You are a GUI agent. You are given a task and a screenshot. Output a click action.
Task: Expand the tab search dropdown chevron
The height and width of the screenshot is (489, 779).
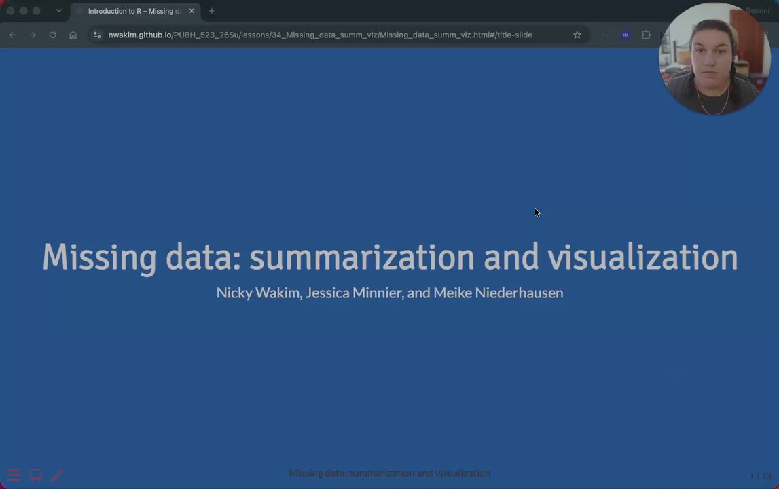click(x=58, y=10)
